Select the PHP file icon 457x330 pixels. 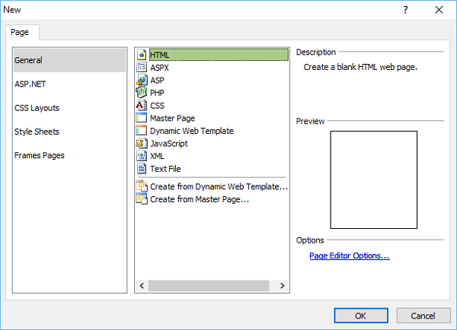coord(141,93)
